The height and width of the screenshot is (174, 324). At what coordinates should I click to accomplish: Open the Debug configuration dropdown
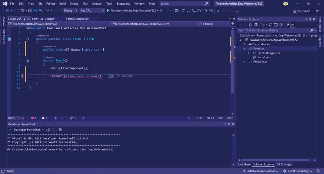(x=70, y=11)
